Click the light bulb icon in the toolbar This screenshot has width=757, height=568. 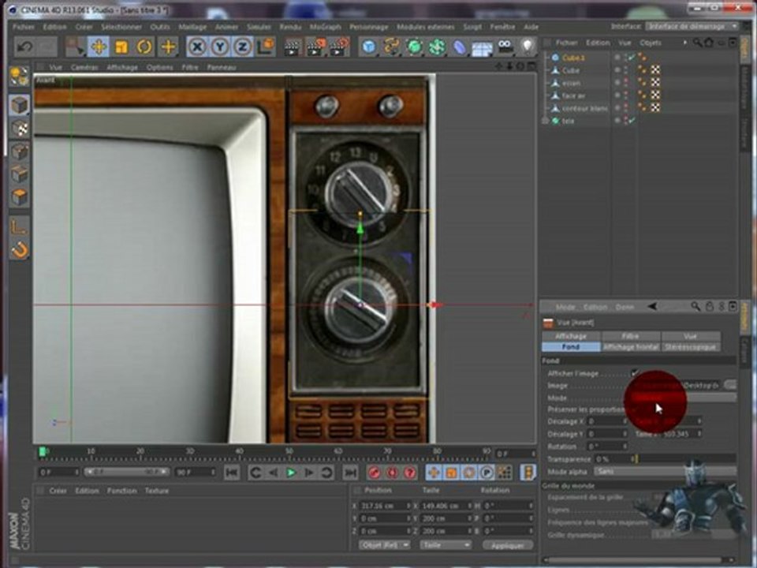tap(527, 47)
